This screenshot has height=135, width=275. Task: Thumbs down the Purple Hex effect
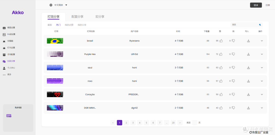click(233, 54)
